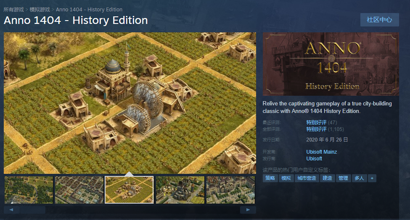Select the second city grid thumbnail

(x=79, y=190)
